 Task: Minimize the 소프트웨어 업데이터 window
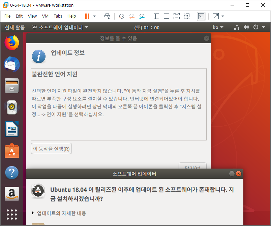point(232,174)
